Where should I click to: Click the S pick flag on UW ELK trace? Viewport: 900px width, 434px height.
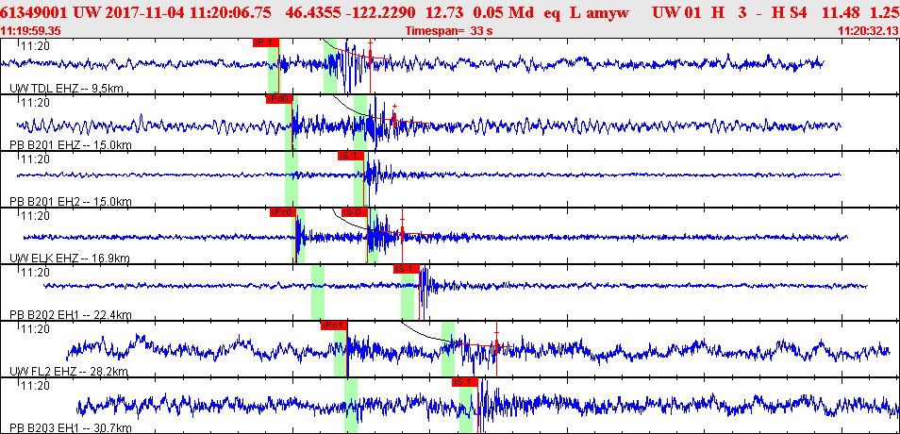pos(353,212)
